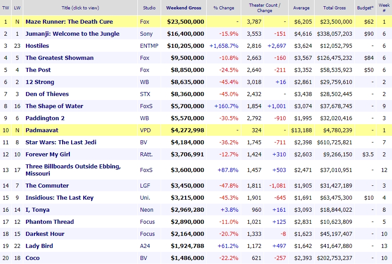Select the +160.7% change figure

(x=226, y=106)
